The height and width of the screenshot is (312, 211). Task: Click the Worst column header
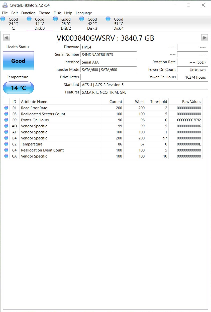point(135,102)
